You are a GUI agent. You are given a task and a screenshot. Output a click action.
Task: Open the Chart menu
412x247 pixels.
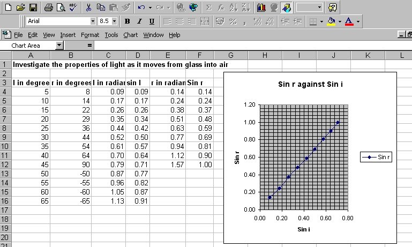point(130,35)
